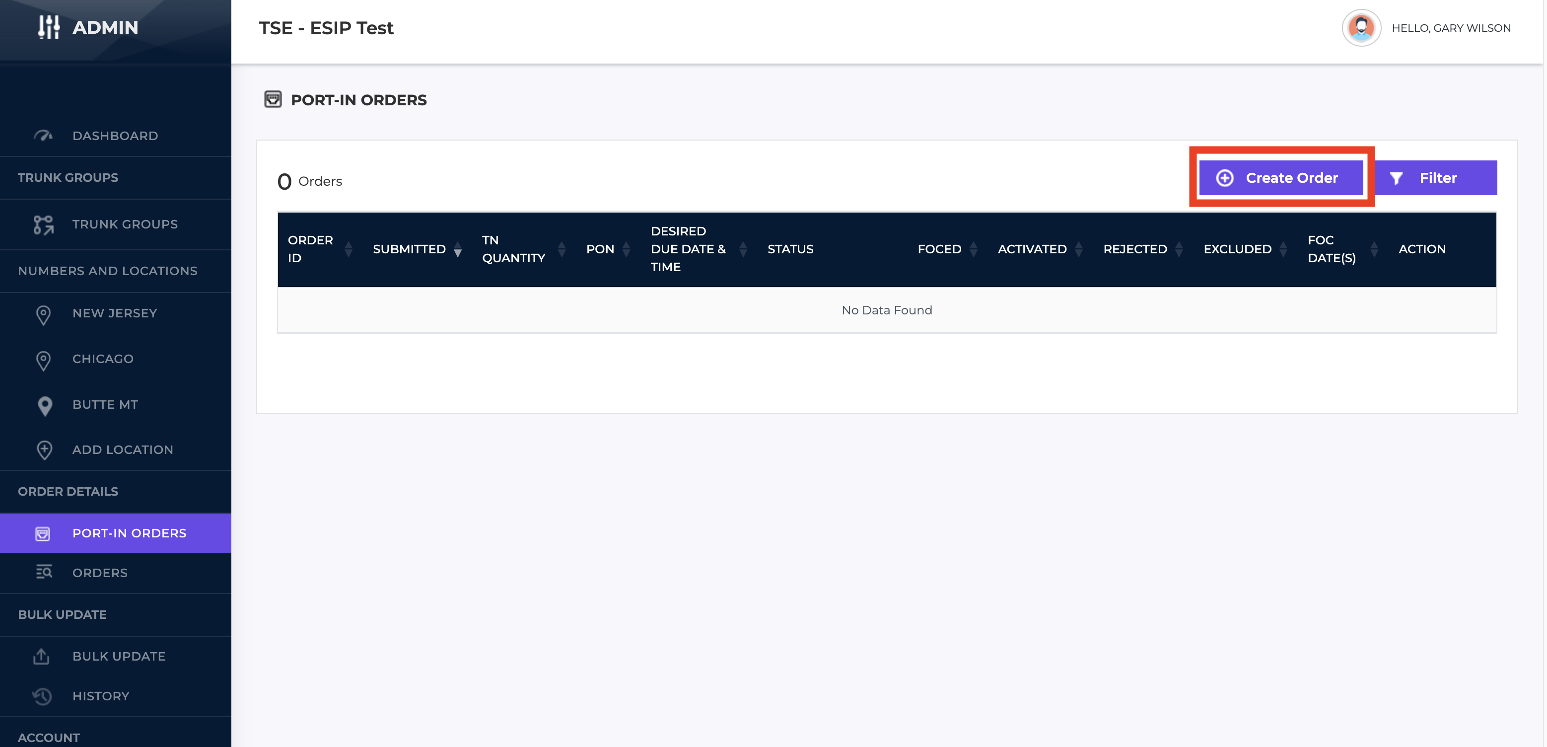This screenshot has height=747, width=1547.
Task: Click the plus icon in Create Order
Action: 1224,178
